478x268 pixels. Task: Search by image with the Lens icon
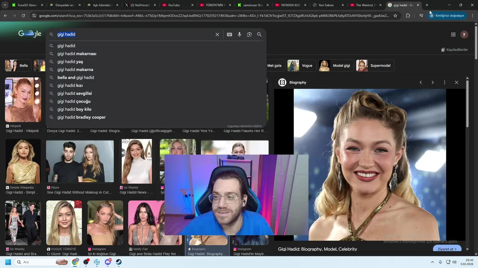click(x=249, y=34)
